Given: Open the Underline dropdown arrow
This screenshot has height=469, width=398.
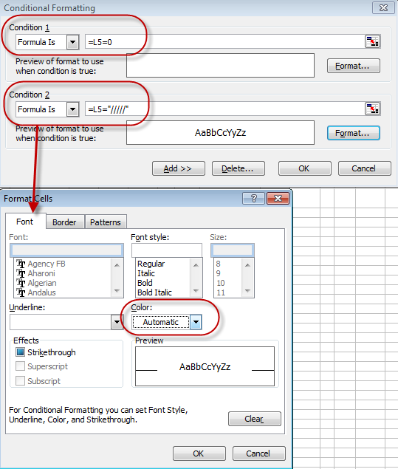Looking at the screenshot, I should tap(117, 322).
